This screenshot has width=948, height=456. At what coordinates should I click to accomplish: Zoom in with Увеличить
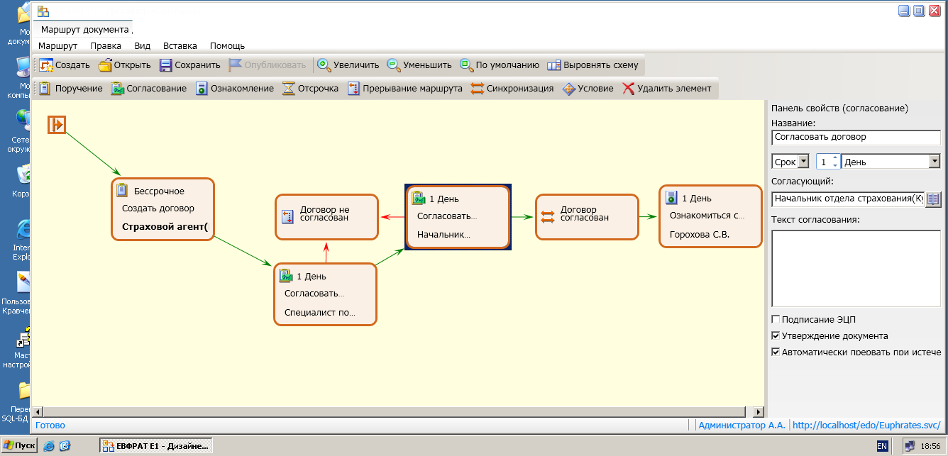click(x=348, y=65)
